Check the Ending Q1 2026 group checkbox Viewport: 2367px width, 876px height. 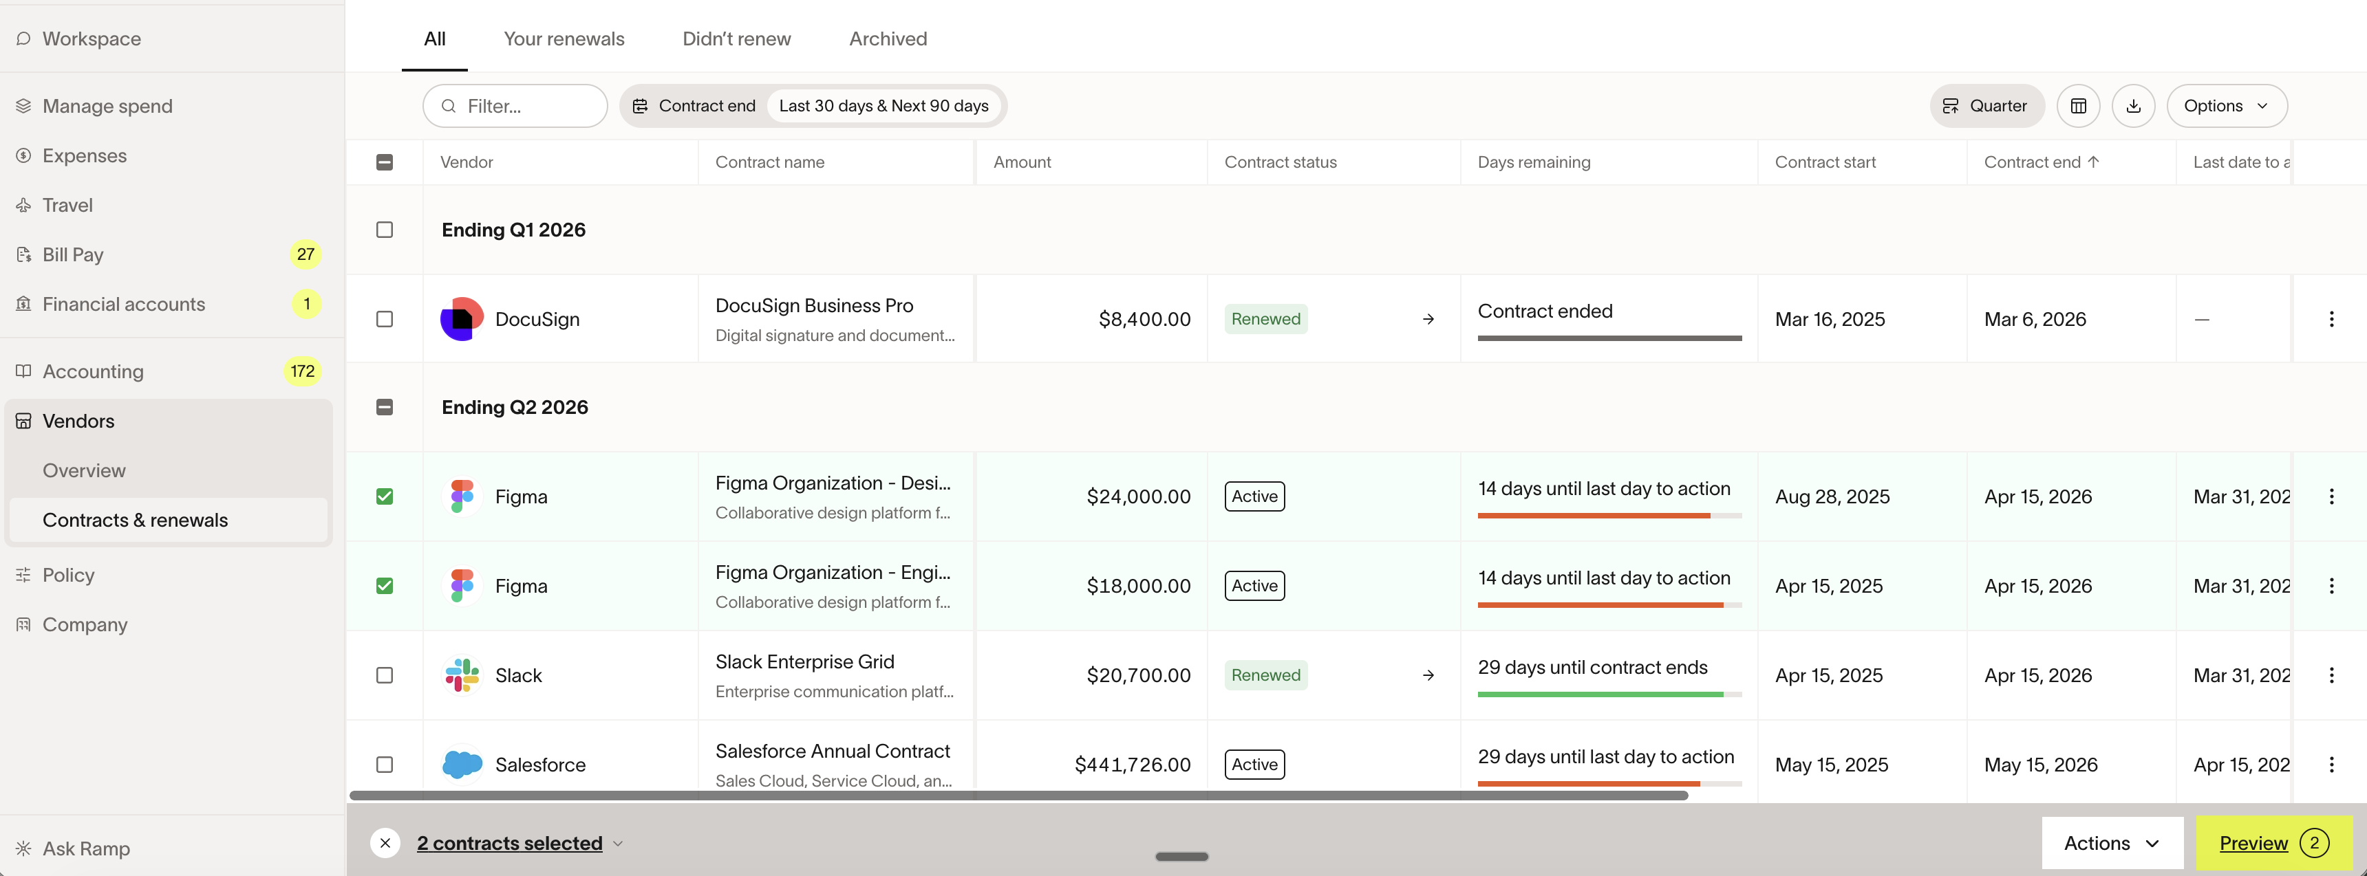[x=385, y=230]
